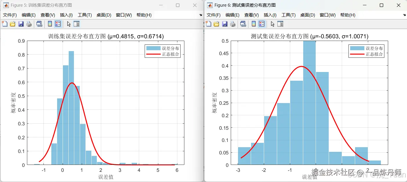The image size is (407, 182).
Task: Select Edit Plot arrow tool in Figure 6
Action: (272, 24)
